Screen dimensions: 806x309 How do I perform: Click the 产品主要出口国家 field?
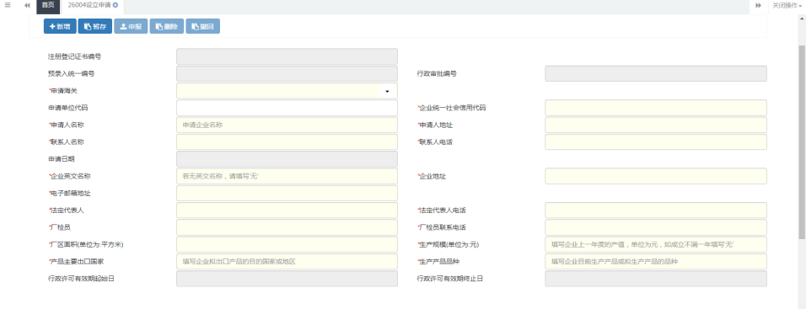pyautogui.click(x=287, y=262)
